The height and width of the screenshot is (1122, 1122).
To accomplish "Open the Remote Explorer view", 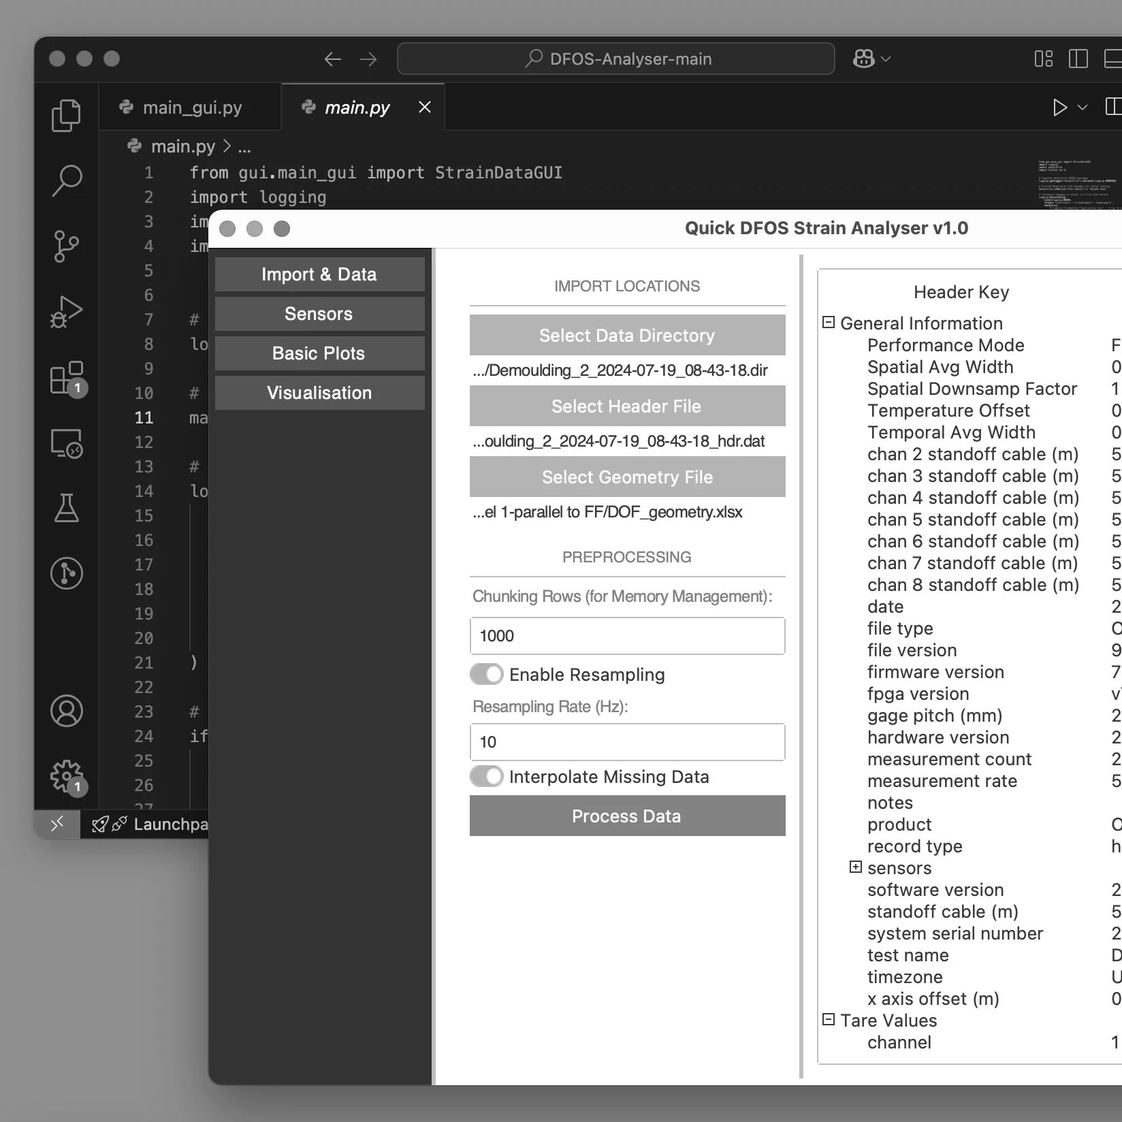I will point(66,443).
